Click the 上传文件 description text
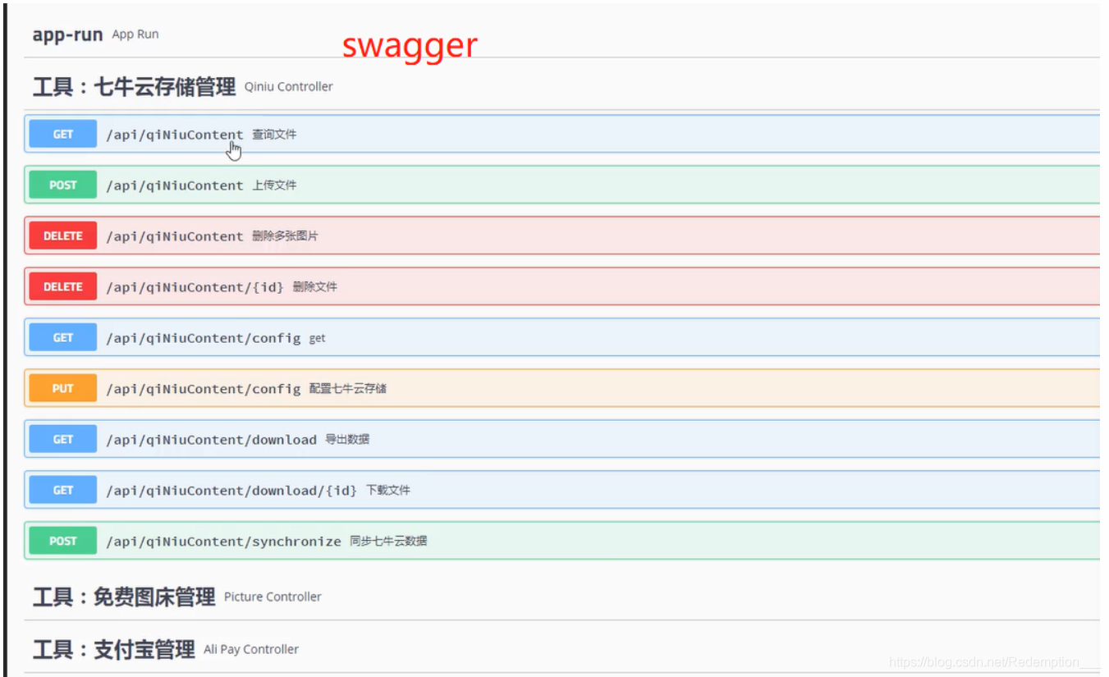Image resolution: width=1109 pixels, height=677 pixels. click(274, 185)
